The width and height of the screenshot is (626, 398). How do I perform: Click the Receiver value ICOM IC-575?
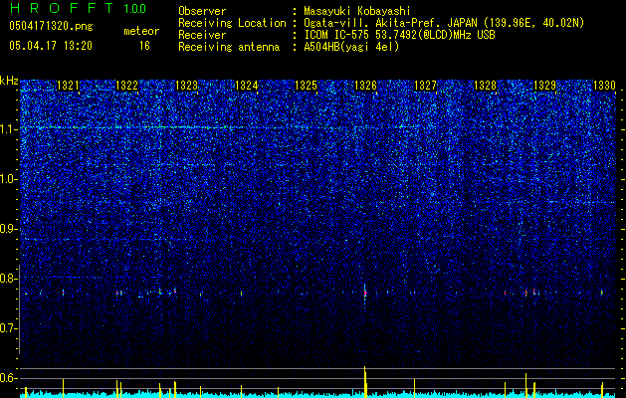point(337,35)
